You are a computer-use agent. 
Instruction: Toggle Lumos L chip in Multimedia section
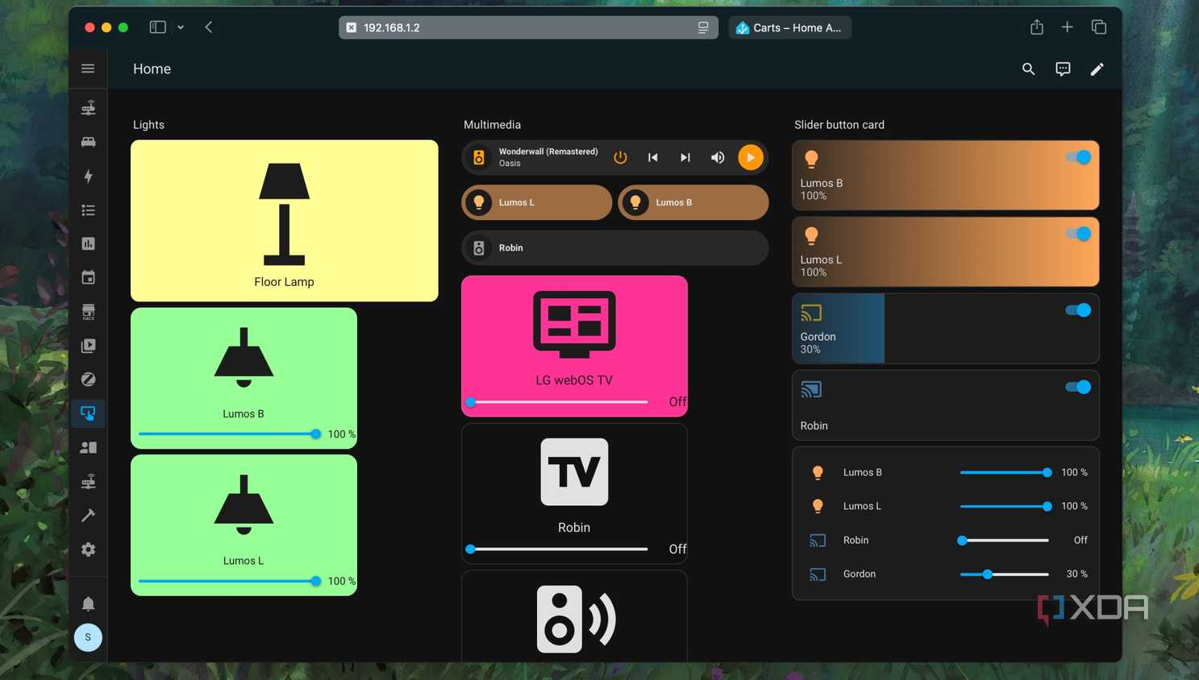537,202
